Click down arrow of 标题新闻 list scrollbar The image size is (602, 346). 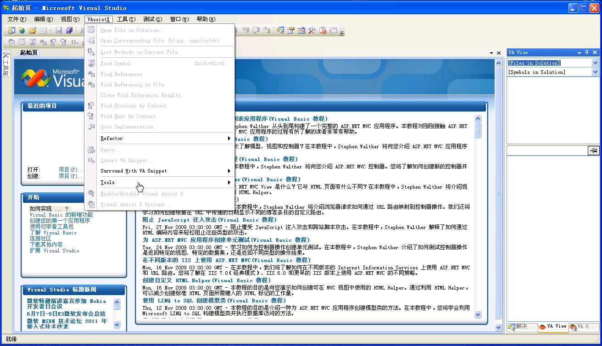click(x=117, y=324)
